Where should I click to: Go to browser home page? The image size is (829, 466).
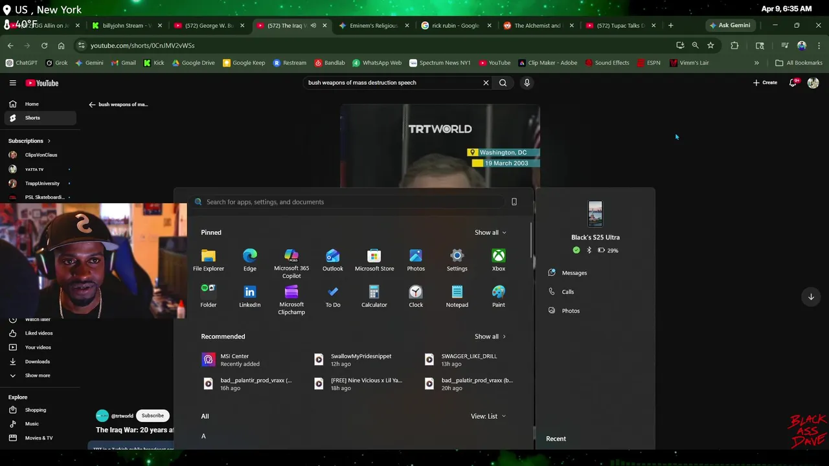pos(61,45)
